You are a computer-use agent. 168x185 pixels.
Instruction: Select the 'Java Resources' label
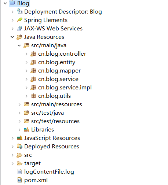pos(44,37)
